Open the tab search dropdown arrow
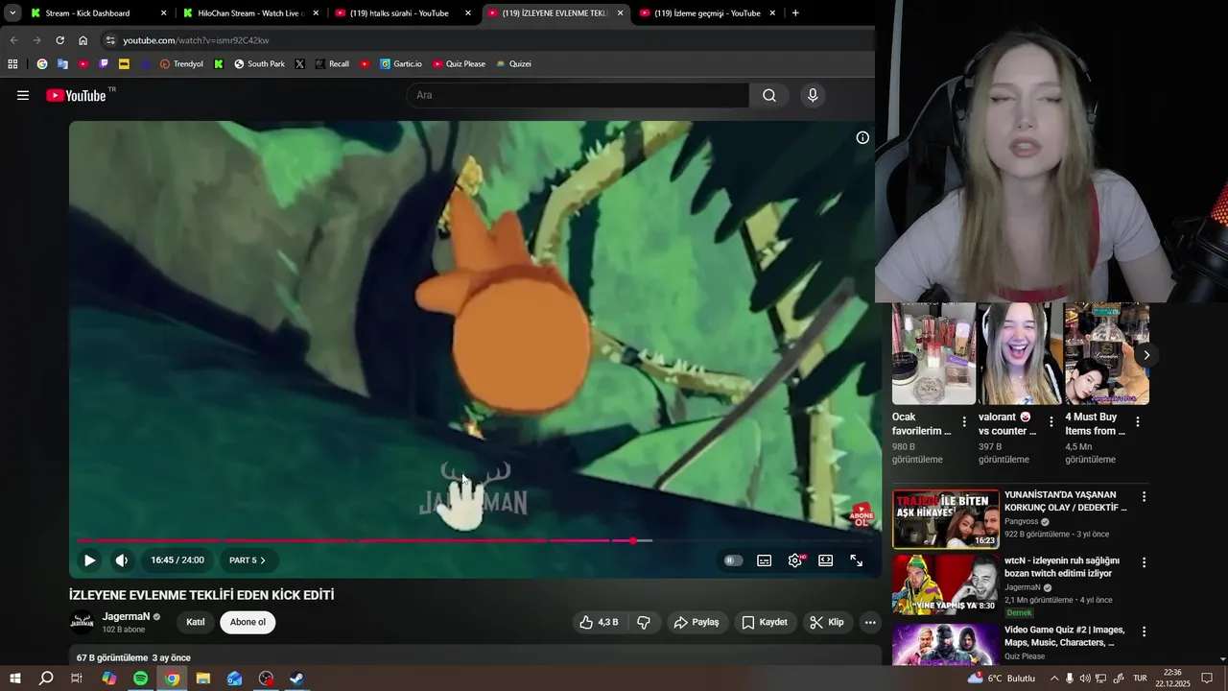The image size is (1228, 691). point(12,13)
